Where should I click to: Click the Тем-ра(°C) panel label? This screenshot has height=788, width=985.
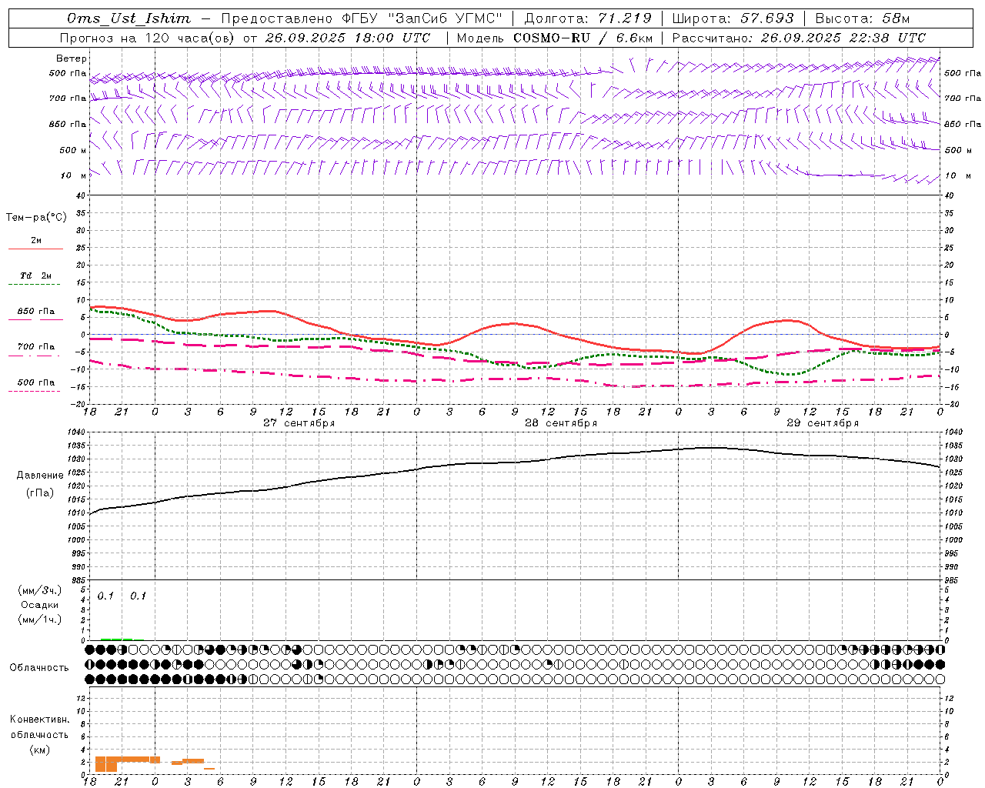pyautogui.click(x=36, y=218)
